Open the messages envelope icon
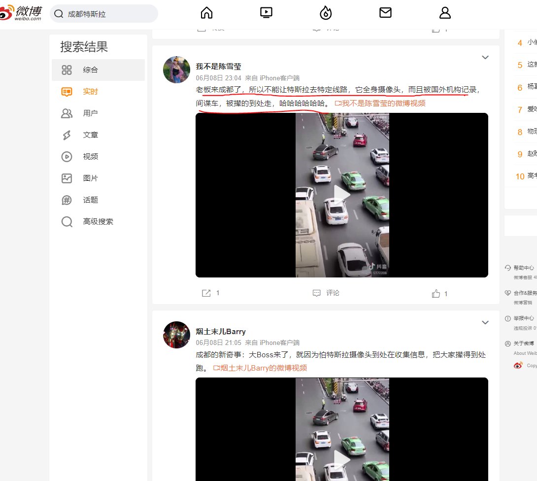The height and width of the screenshot is (481, 537). (385, 13)
